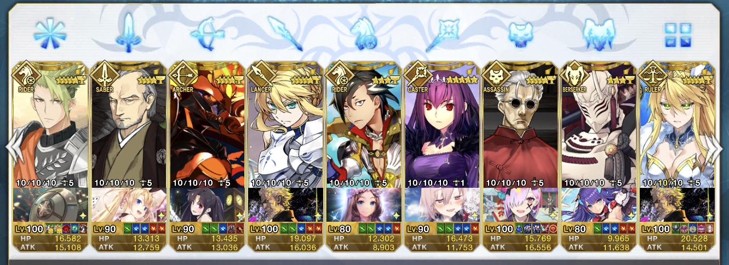Select the All classes snowflake icon
The image size is (729, 265).
click(x=50, y=32)
